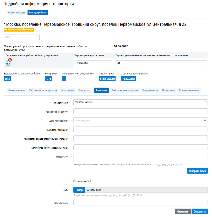The width and height of the screenshot is (212, 217).
Task: Click the Отменить button
Action: (x=183, y=211)
